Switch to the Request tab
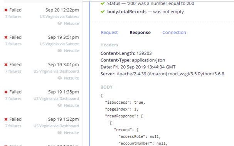This screenshot has width=234, height=146. point(109,32)
